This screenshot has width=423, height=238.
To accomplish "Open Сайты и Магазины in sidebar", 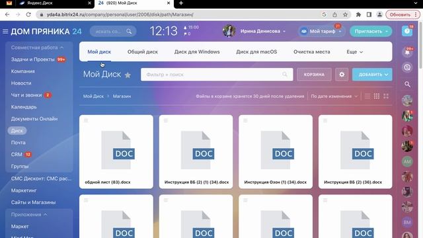I will (33, 202).
